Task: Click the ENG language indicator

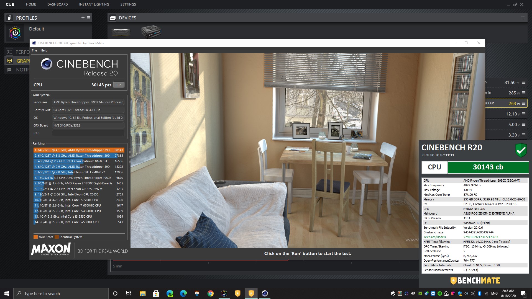Action: 494,293
